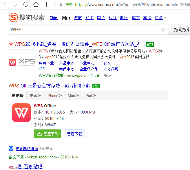190x170 pixels.
Task: Open the 腾讯电脑管家 link
Action: pyautogui.click(x=27, y=149)
